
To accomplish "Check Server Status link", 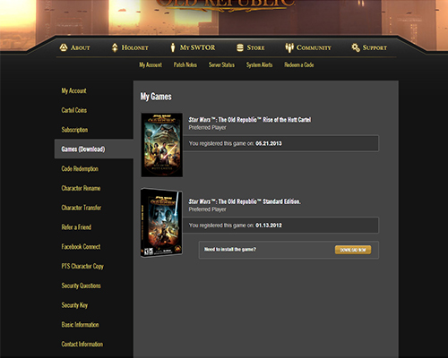I will tap(221, 64).
